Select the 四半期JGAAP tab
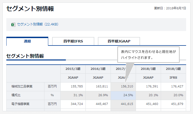 (x=119, y=41)
